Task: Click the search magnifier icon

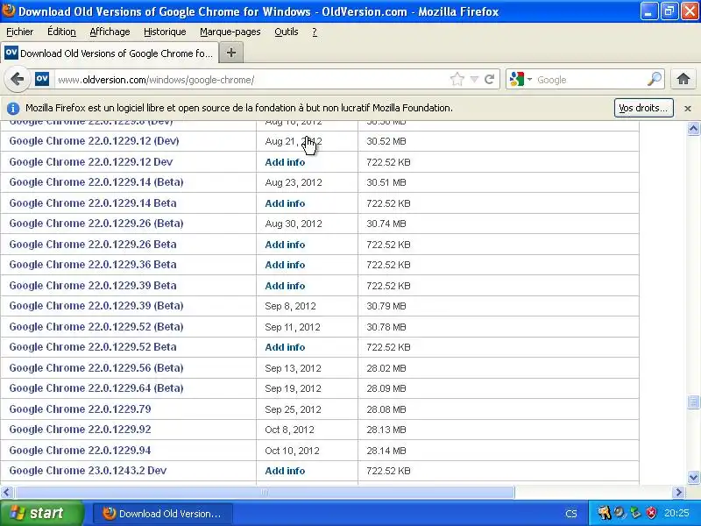Action: pos(655,79)
